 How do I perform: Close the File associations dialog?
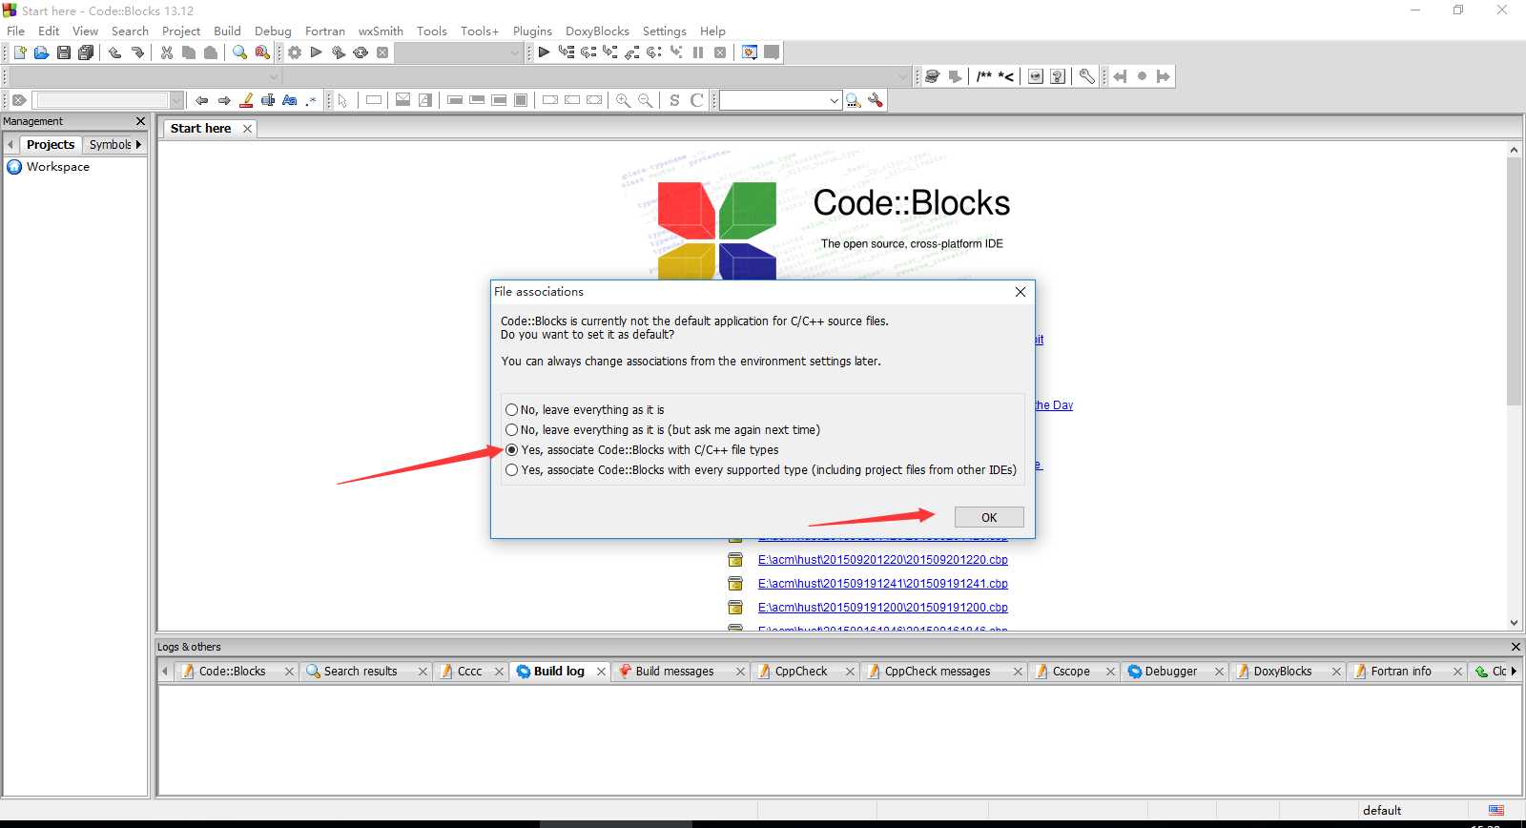(1021, 292)
